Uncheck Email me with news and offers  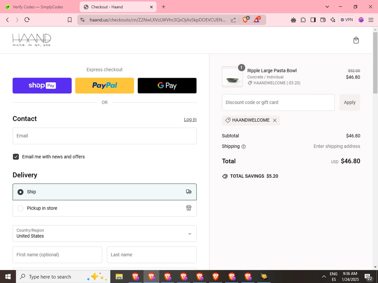point(16,157)
